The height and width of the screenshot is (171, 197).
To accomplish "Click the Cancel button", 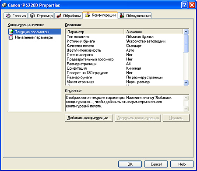I will click(156, 164).
